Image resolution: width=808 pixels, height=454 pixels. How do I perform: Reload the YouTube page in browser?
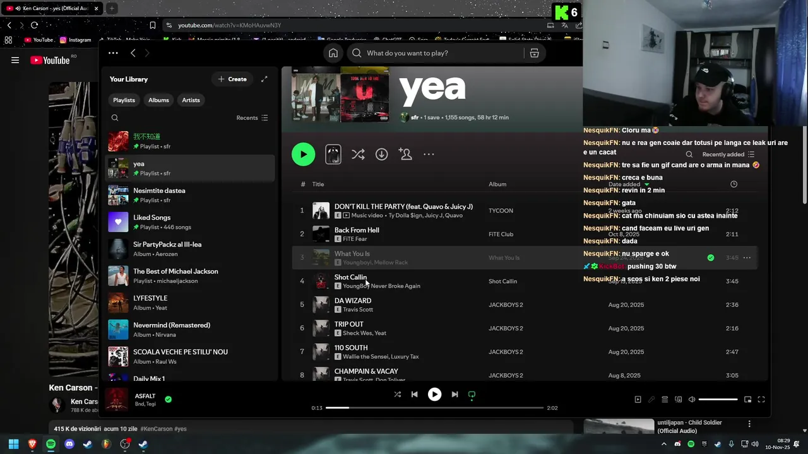pos(34,25)
